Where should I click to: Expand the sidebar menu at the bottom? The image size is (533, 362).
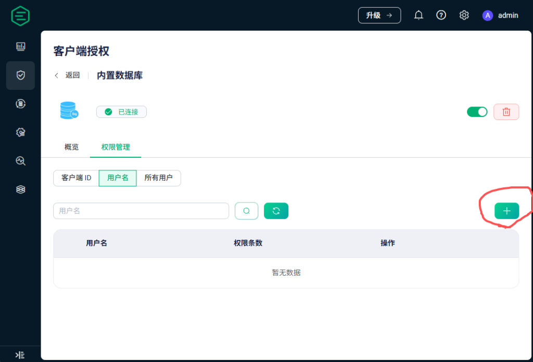(x=20, y=355)
